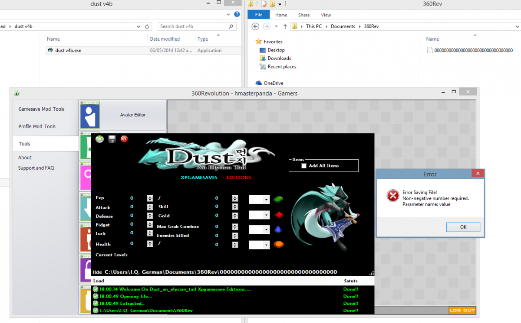Increase the Exp value with spinner
521x323 pixels.
[150, 197]
